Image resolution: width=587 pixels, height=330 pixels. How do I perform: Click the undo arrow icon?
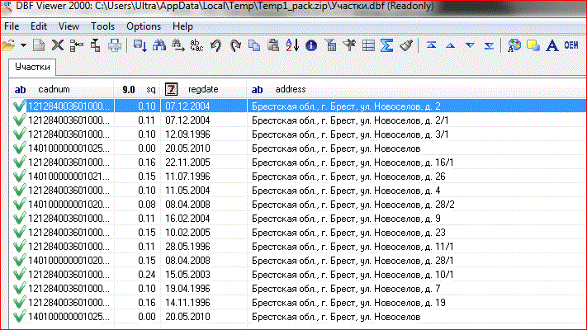215,45
